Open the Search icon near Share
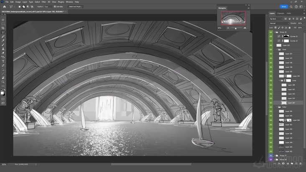 click(x=291, y=7)
